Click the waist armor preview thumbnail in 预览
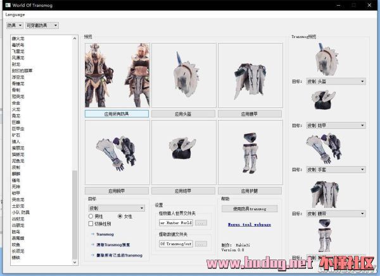 pos(250,75)
